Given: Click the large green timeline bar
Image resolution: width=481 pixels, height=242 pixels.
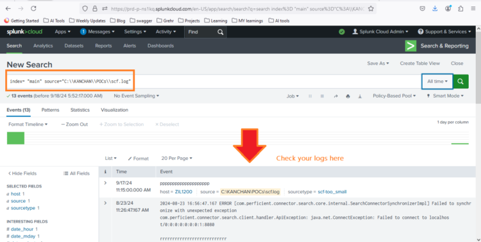Looking at the screenshot, I should point(15,138).
